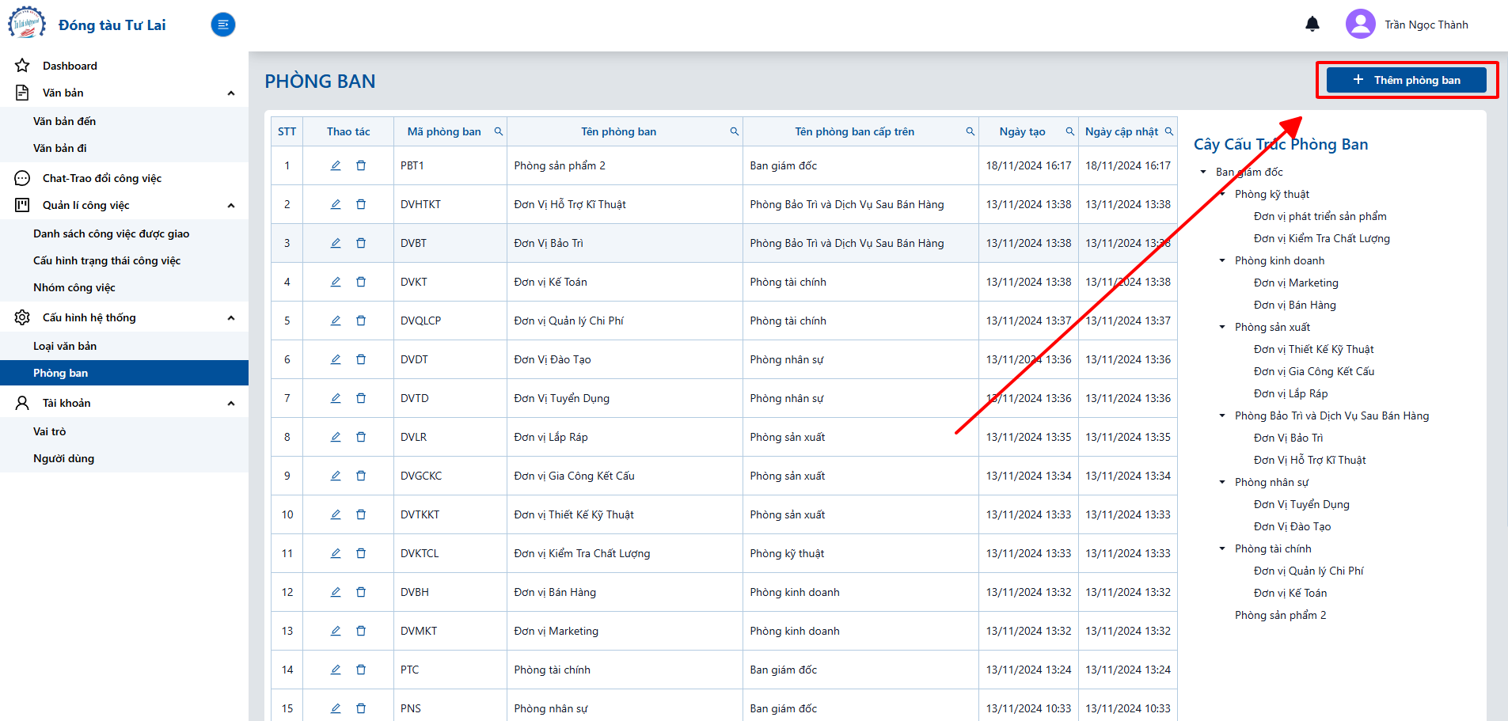Collapse the Phòng sản xuất tree node
Viewport: 1508px width, 721px height.
1222,327
